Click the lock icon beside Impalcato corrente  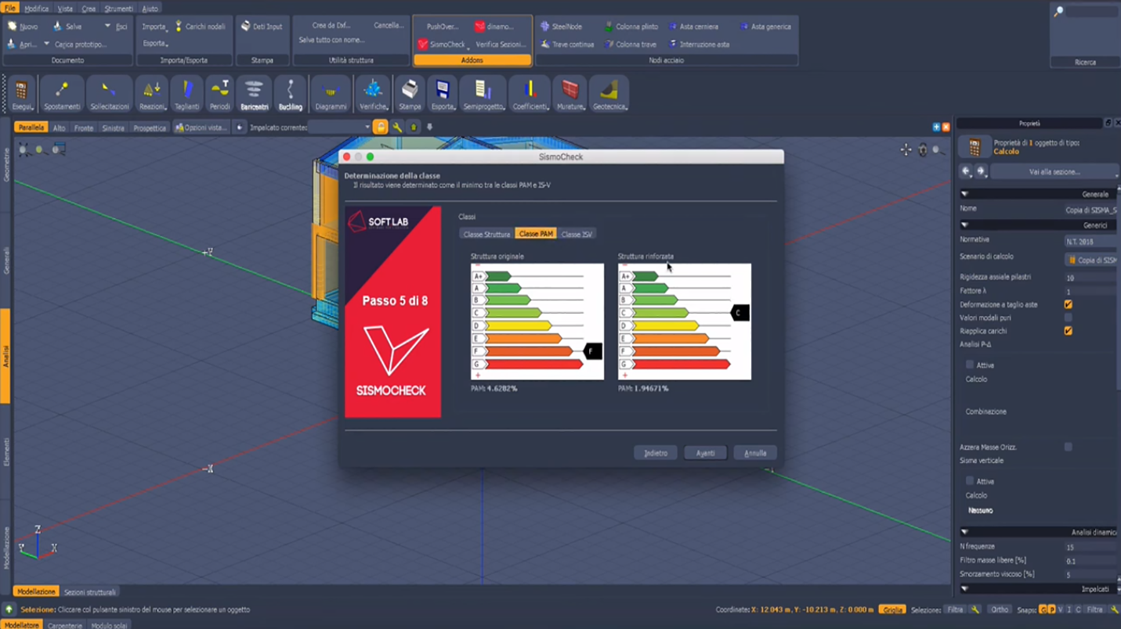point(380,128)
